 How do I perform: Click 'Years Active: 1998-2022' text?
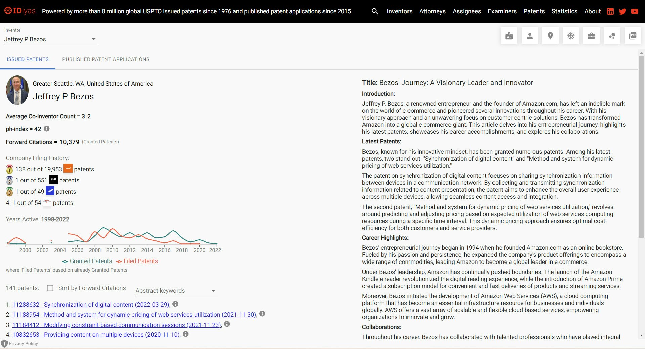coord(37,219)
